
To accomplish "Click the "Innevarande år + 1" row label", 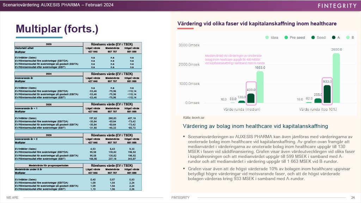I will [26, 108].
